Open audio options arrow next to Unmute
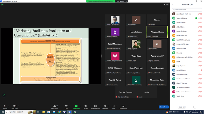 (8, 106)
